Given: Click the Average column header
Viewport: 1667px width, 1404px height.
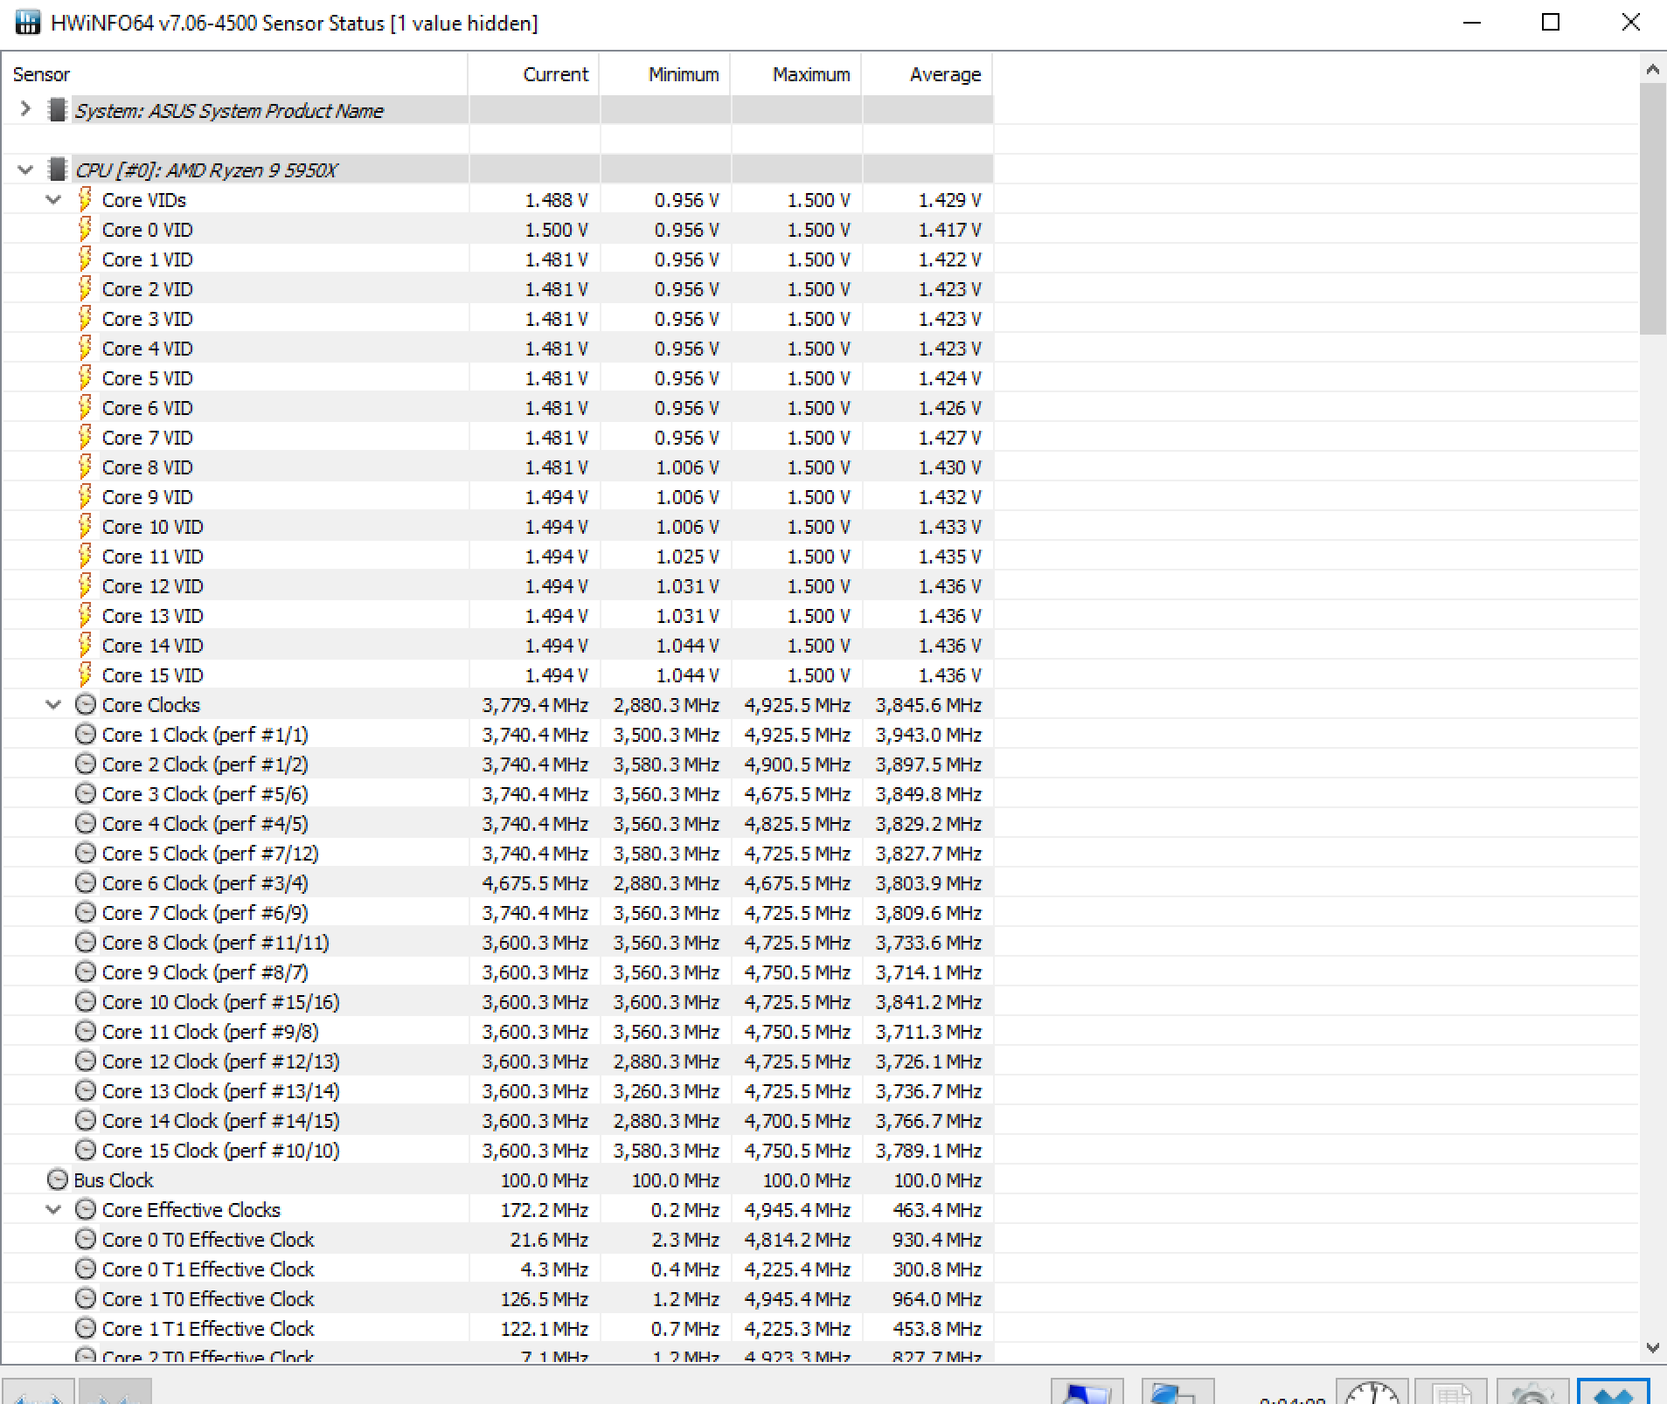Looking at the screenshot, I should click(x=927, y=74).
